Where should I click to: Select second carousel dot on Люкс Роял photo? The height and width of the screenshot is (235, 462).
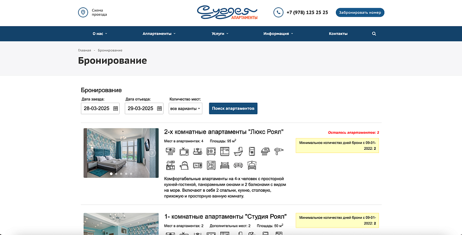click(x=116, y=174)
